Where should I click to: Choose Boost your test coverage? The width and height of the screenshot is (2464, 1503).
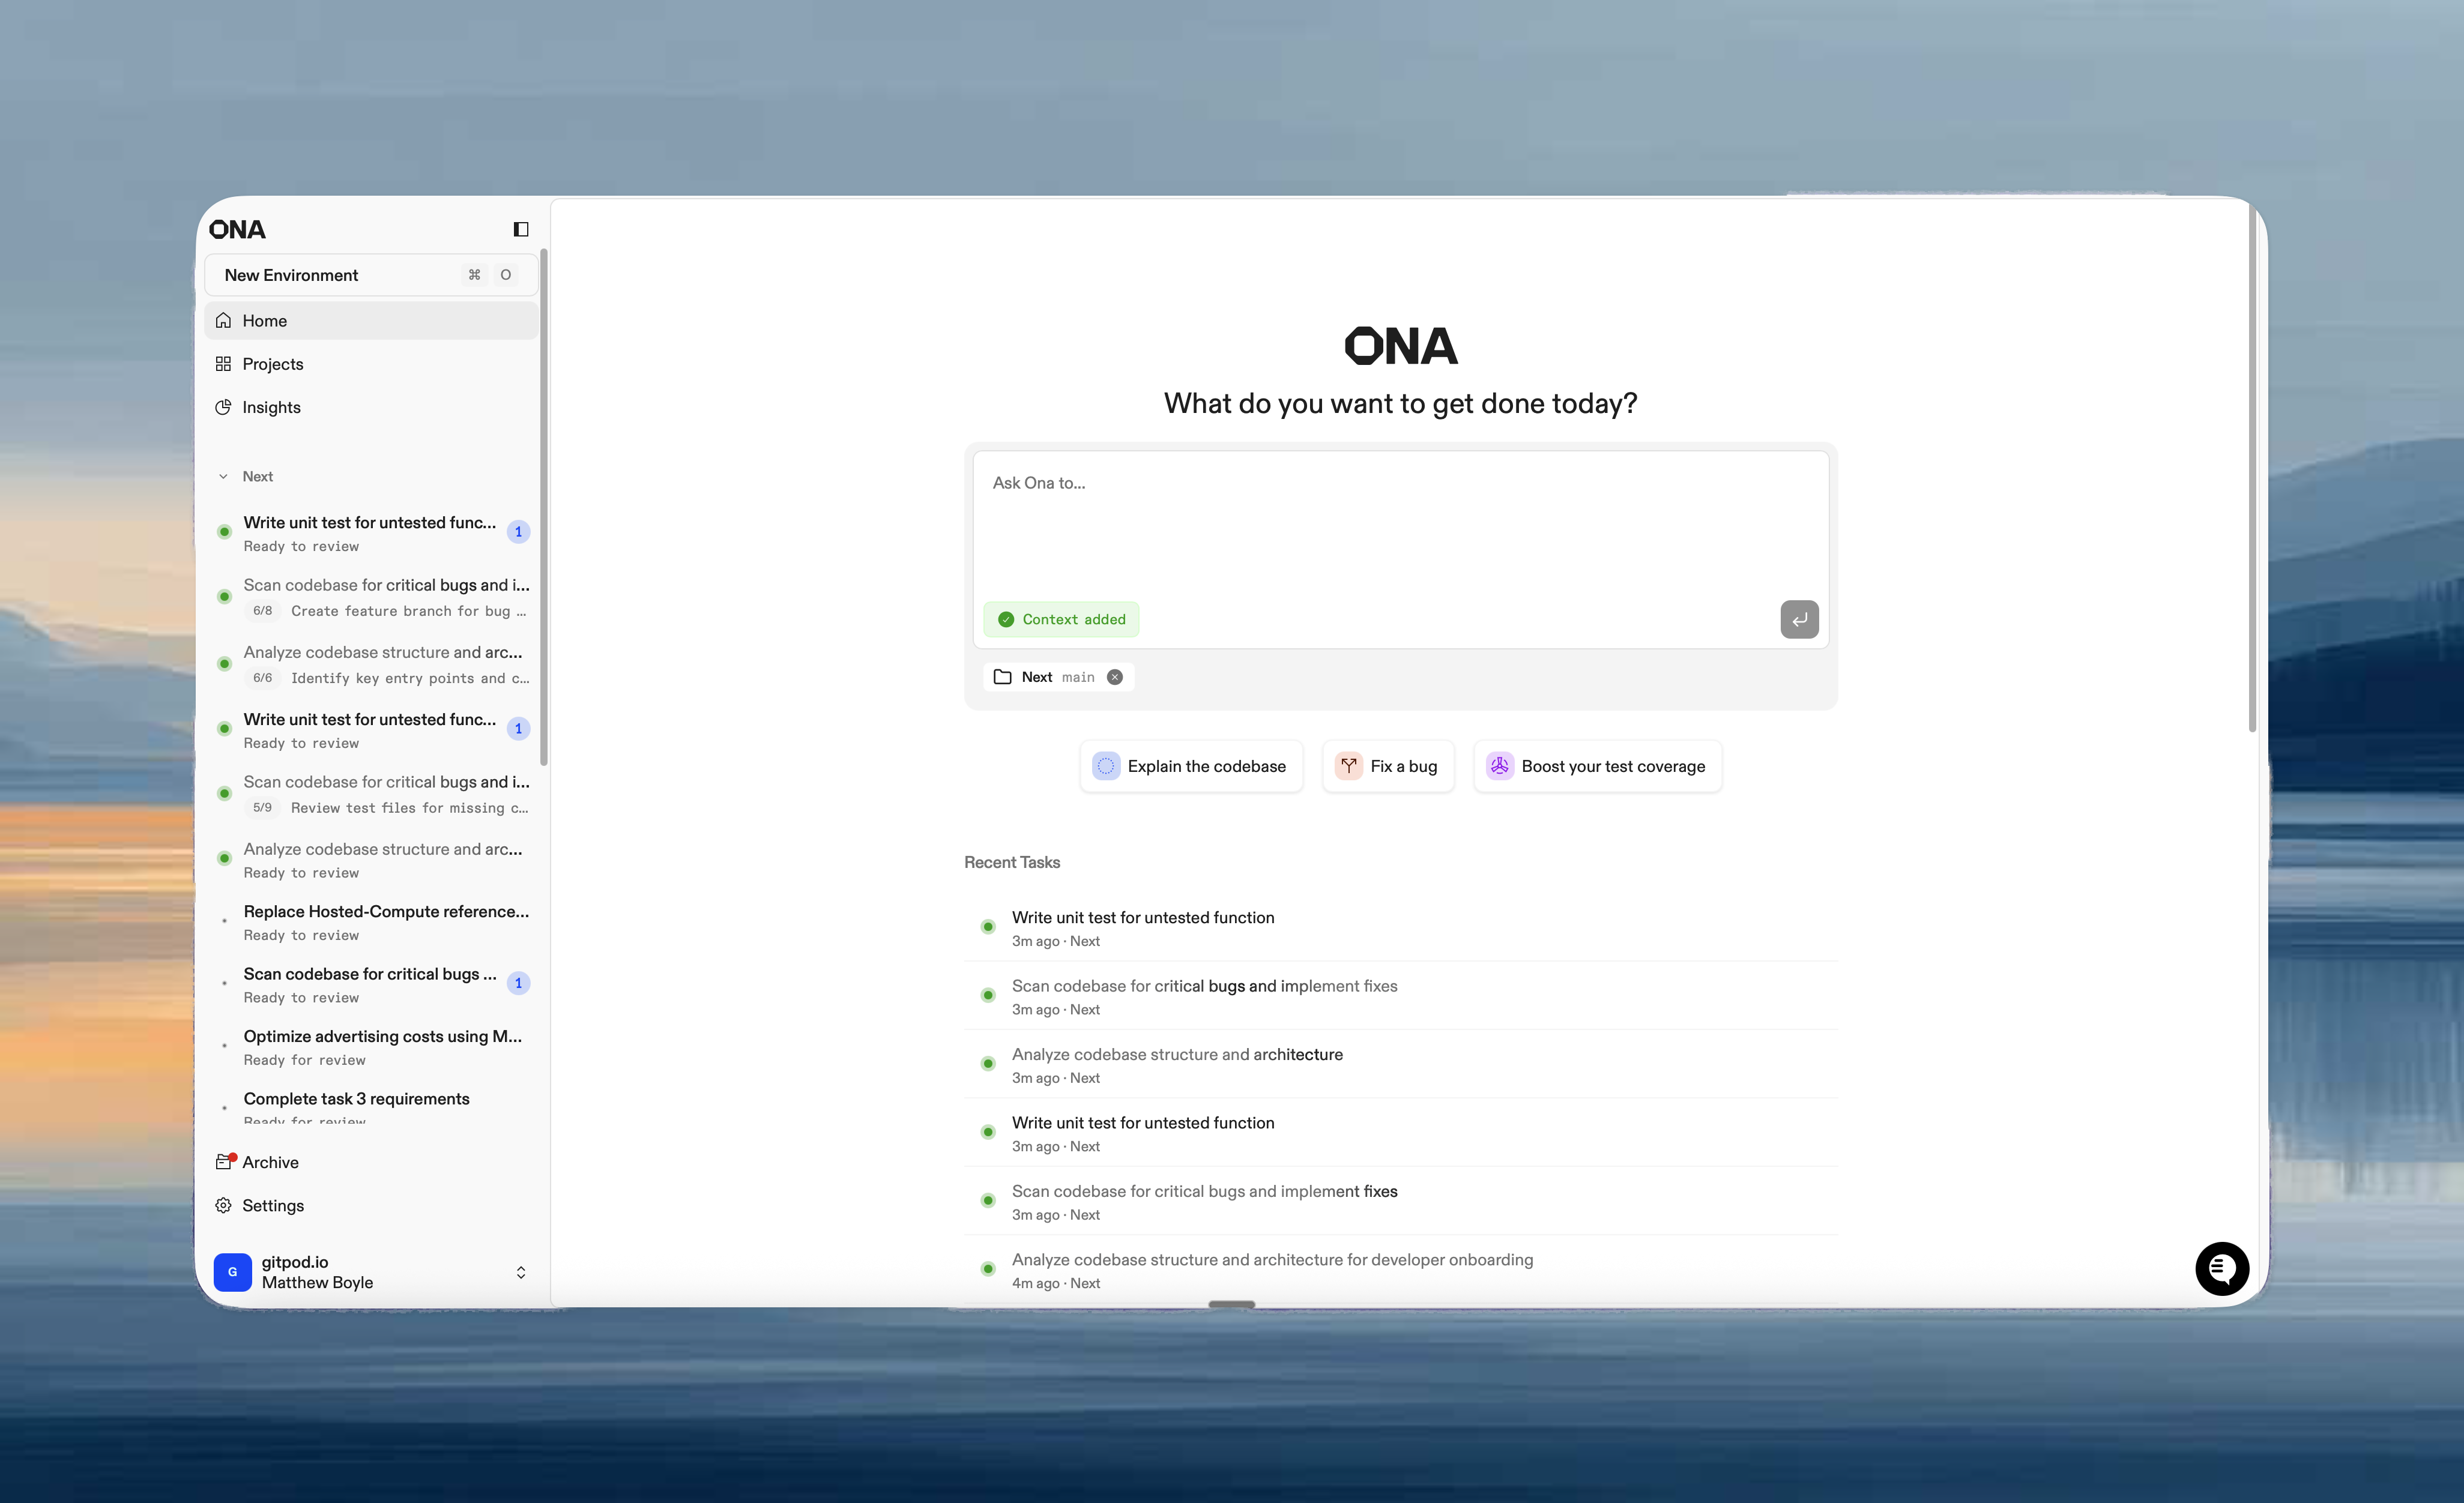click(x=1597, y=766)
